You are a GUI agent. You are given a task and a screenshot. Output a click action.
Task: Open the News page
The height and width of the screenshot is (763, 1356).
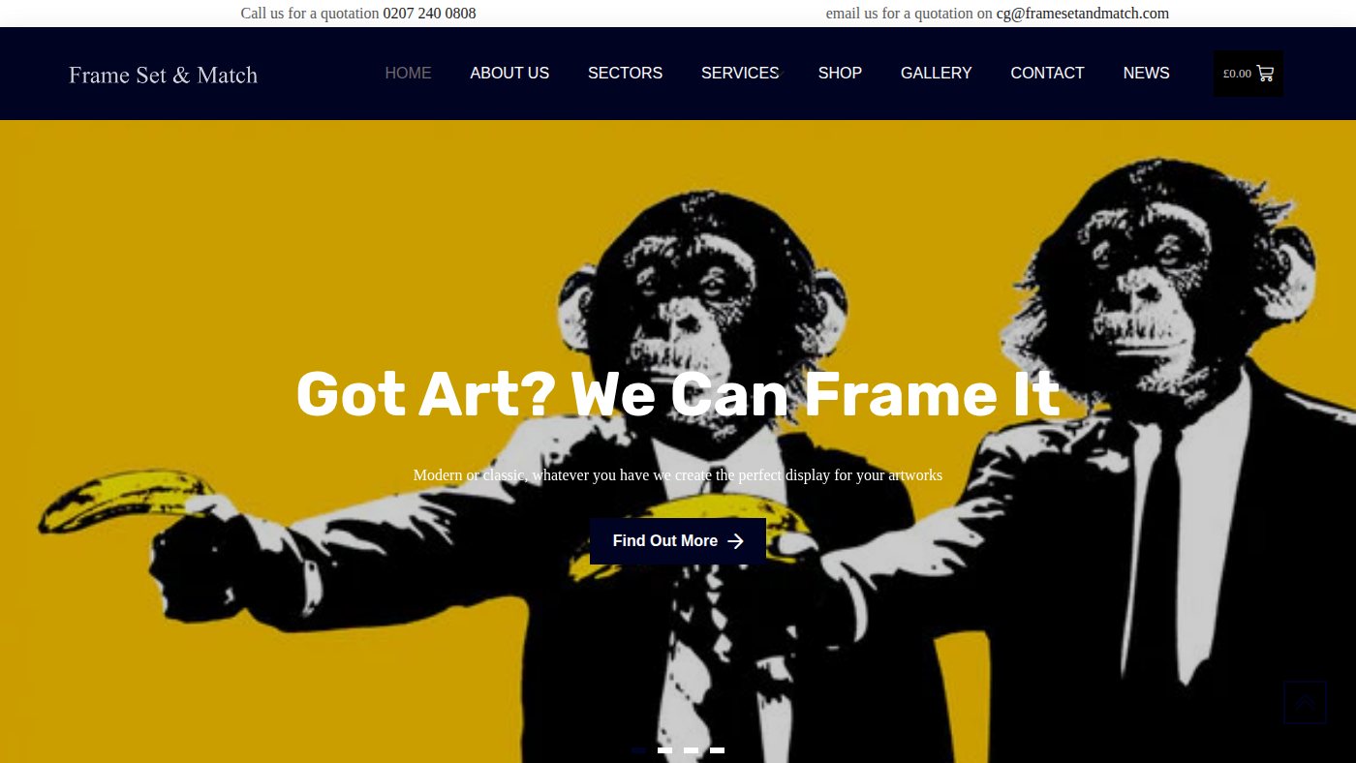(1146, 73)
